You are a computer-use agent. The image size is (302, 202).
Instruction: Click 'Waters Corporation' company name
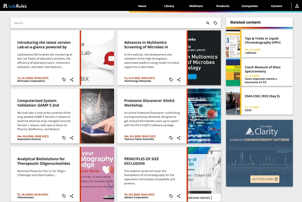[x=136, y=197]
